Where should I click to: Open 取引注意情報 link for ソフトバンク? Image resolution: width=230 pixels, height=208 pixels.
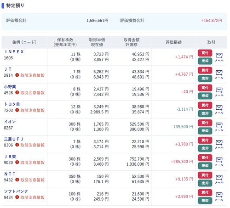pos(33,197)
